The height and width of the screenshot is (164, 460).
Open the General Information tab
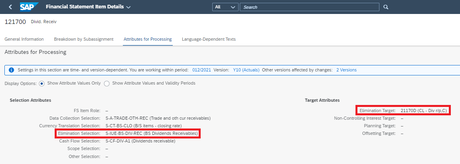click(24, 39)
